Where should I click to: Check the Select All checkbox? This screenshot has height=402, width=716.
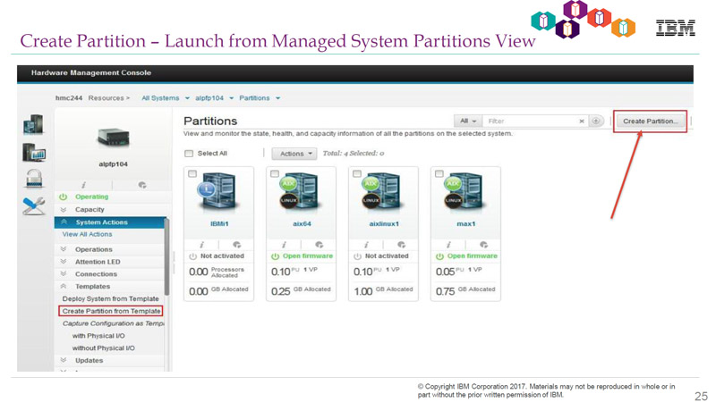(x=189, y=154)
